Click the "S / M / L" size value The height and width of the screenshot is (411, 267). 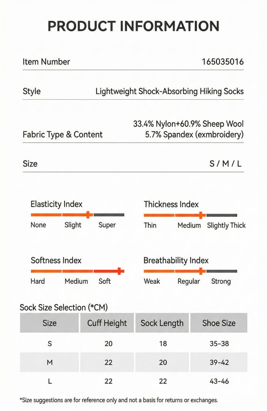click(226, 164)
